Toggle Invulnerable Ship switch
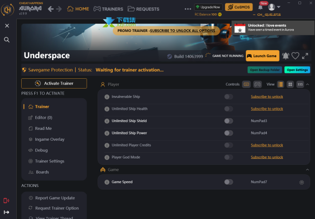The image size is (315, 219). tap(228, 96)
